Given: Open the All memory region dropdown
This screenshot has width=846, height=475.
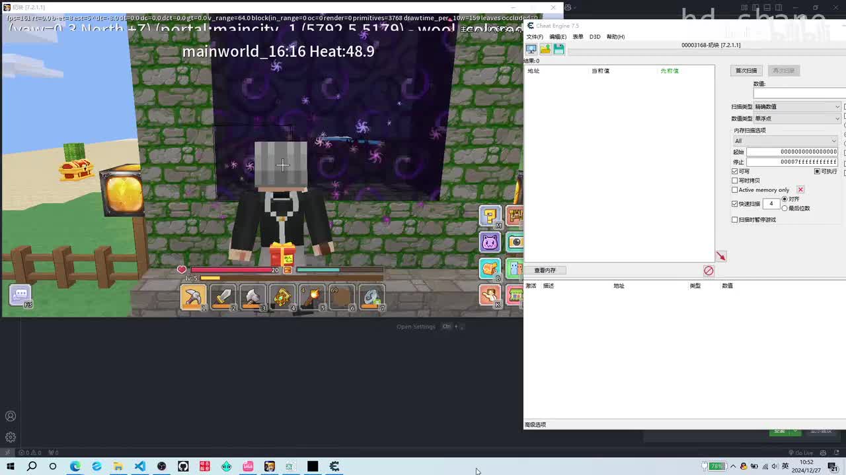Looking at the screenshot, I should point(786,141).
